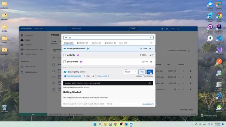Screen dimensions: 226x127
Task: Open the Docker Desktop desktop shortcut
Action: [210, 6]
